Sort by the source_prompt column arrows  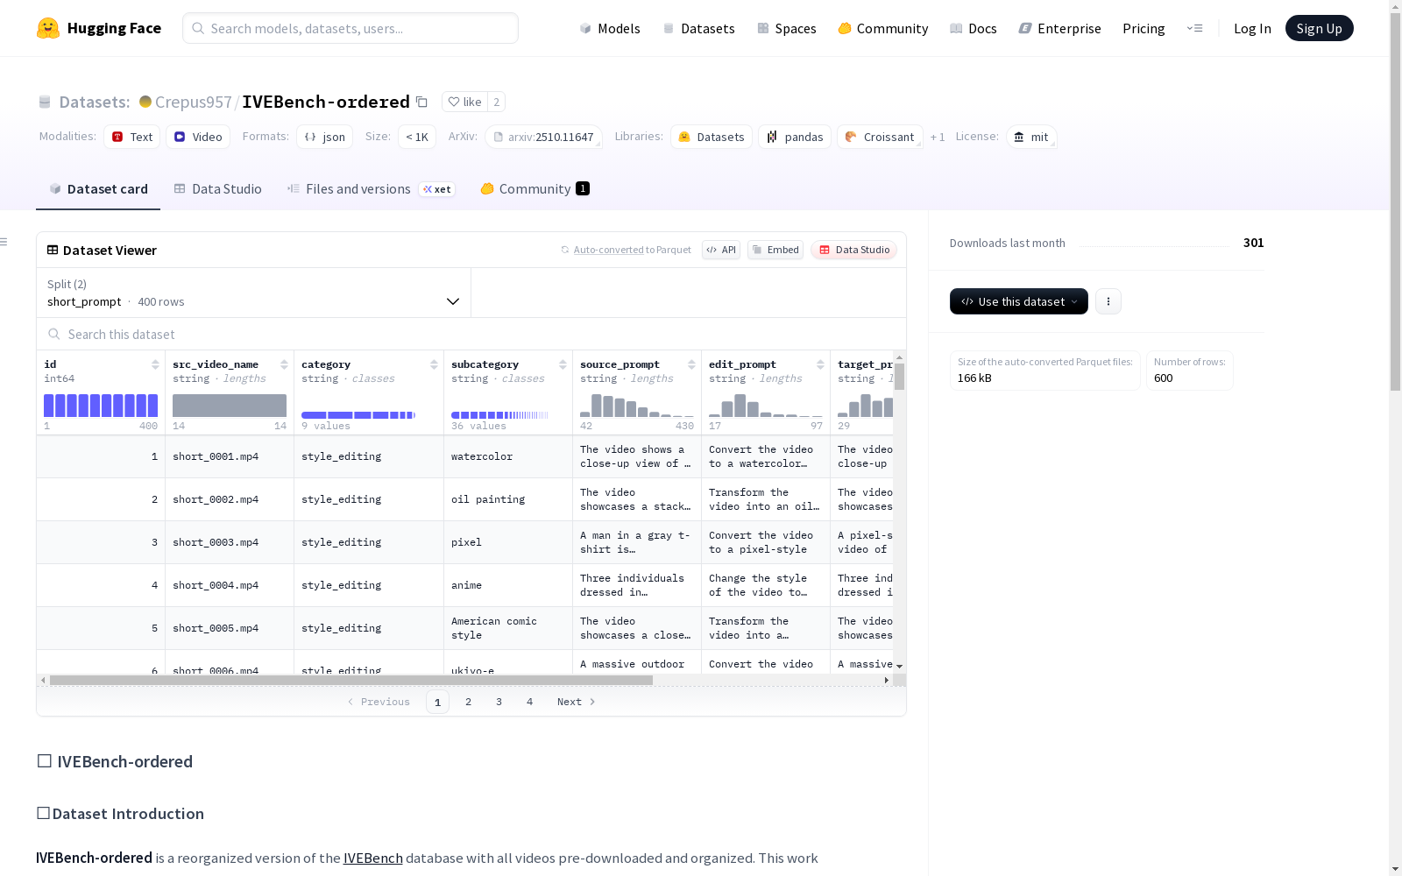[x=691, y=364]
